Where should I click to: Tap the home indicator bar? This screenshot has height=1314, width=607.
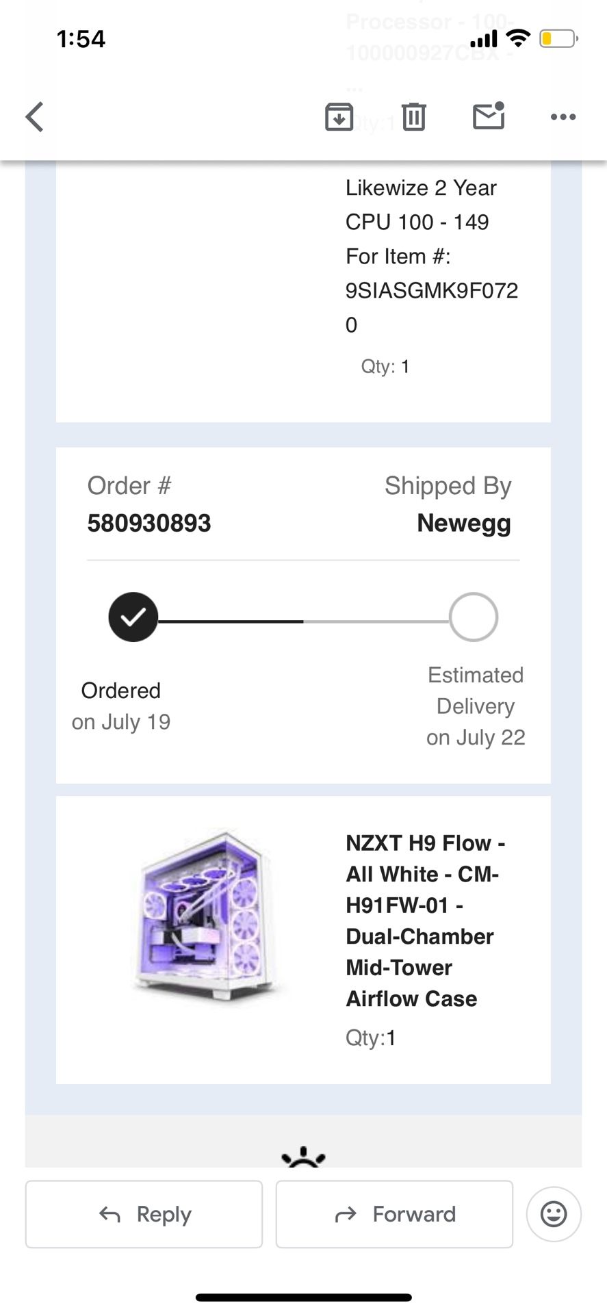(303, 1297)
